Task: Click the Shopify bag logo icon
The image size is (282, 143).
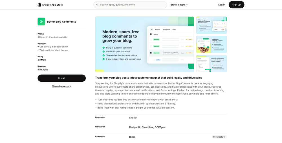Action: 39,5
